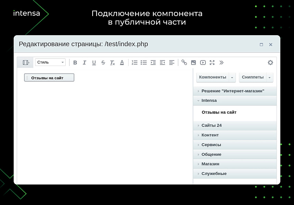Viewport: 294px width, 205px height.
Task: Open the Сниппеты dropdown arrow
Action: [269, 77]
